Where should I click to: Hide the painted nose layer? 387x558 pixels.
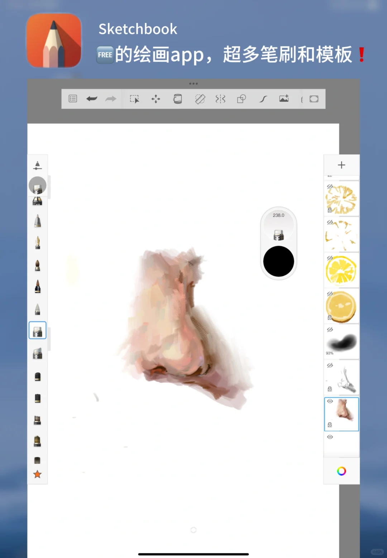tap(330, 401)
